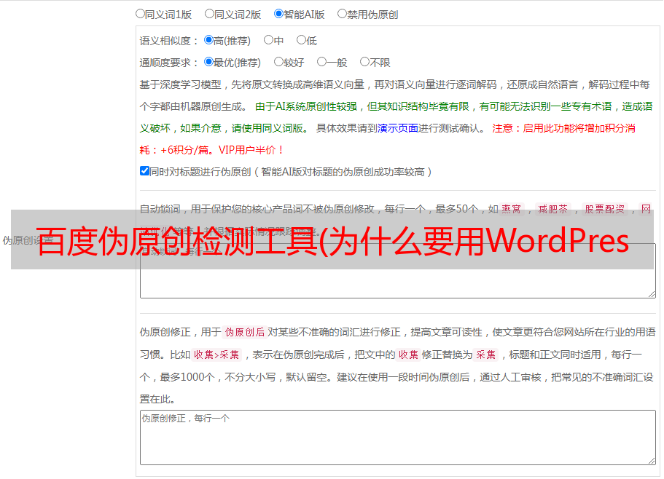
Task: Pick the 禁用伪原创 option
Action: point(342,13)
